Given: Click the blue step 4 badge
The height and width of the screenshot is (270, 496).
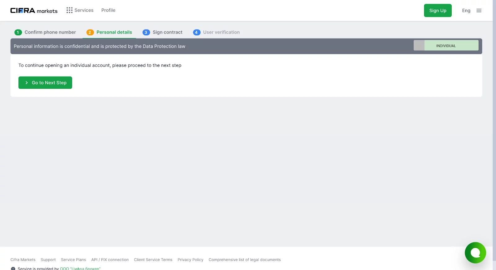Looking at the screenshot, I should point(197,32).
